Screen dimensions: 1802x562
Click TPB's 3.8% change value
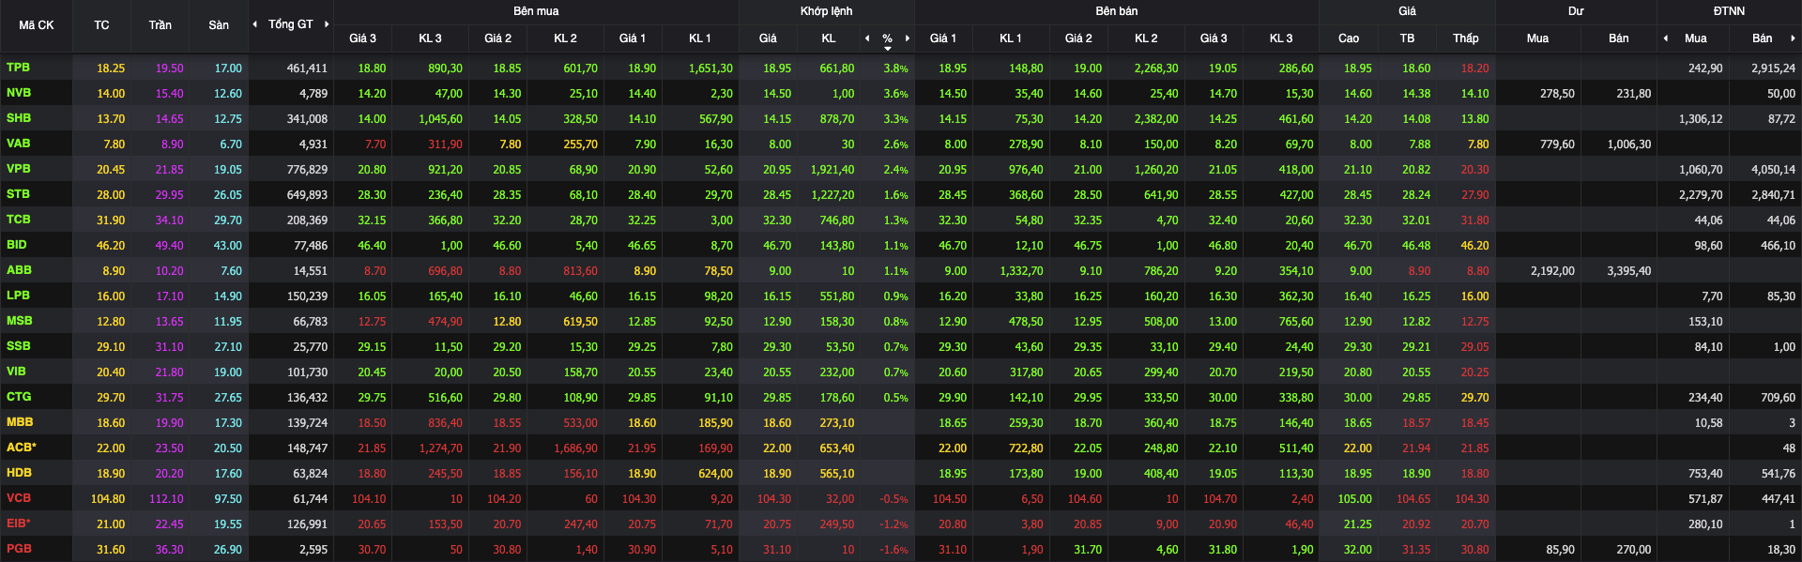[895, 68]
